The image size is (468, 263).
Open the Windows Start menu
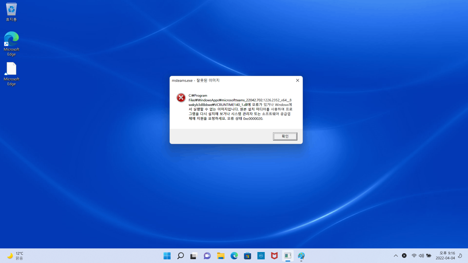167,256
